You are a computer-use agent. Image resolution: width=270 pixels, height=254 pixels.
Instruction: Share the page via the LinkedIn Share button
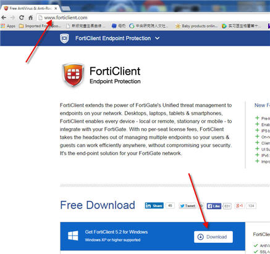pos(154,205)
